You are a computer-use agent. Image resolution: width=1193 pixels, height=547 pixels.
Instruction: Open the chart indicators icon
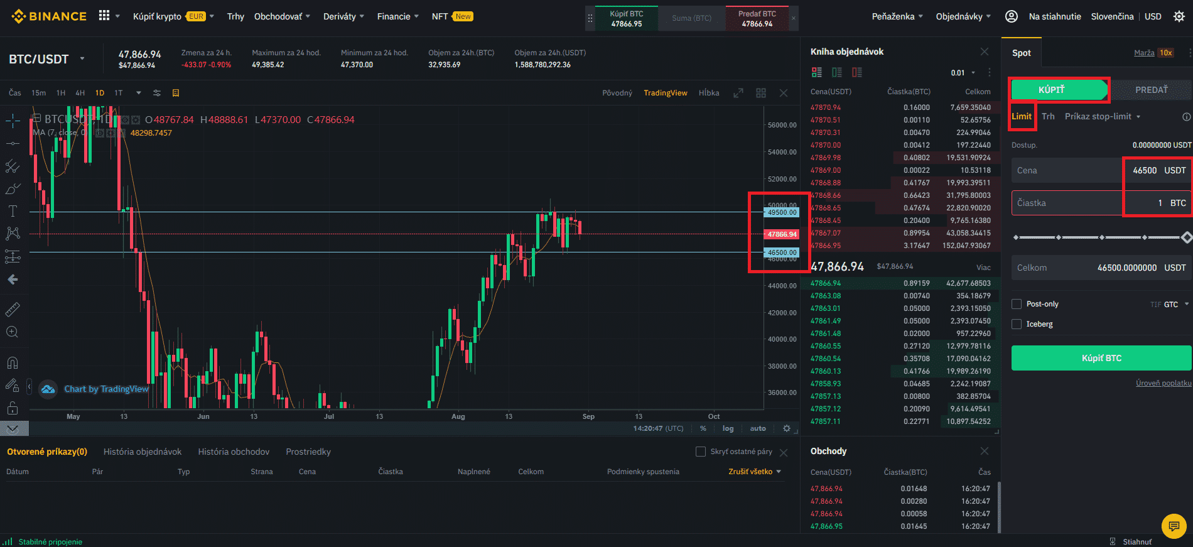[x=157, y=93]
